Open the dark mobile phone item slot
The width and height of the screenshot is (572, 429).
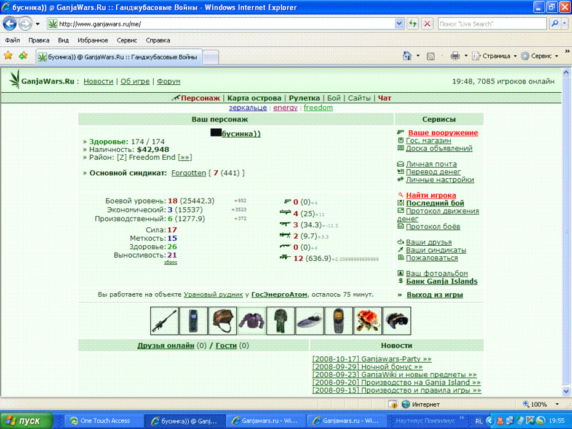pyautogui.click(x=193, y=321)
